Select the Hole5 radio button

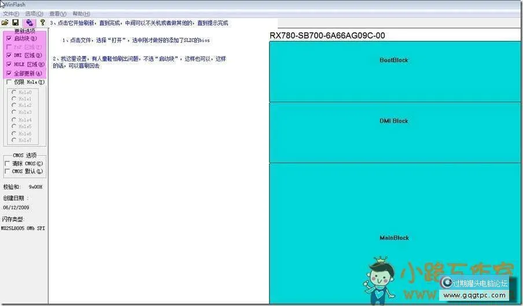(x=14, y=126)
